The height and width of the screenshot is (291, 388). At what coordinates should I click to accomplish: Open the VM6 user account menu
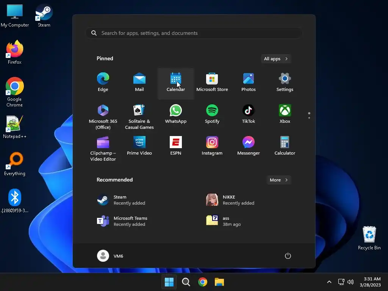110,256
